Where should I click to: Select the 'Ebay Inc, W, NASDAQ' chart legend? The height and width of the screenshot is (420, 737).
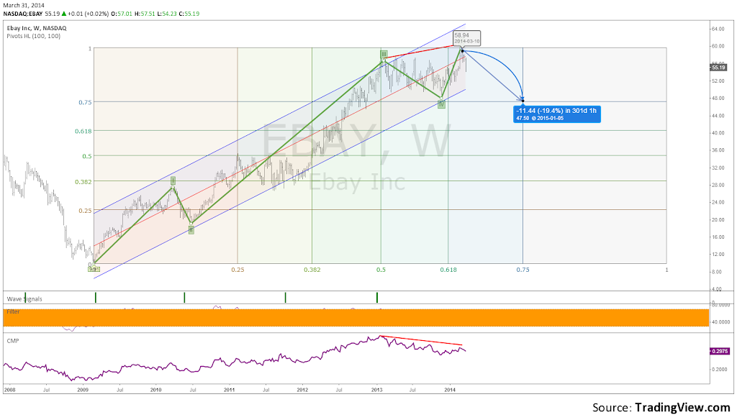pyautogui.click(x=37, y=28)
